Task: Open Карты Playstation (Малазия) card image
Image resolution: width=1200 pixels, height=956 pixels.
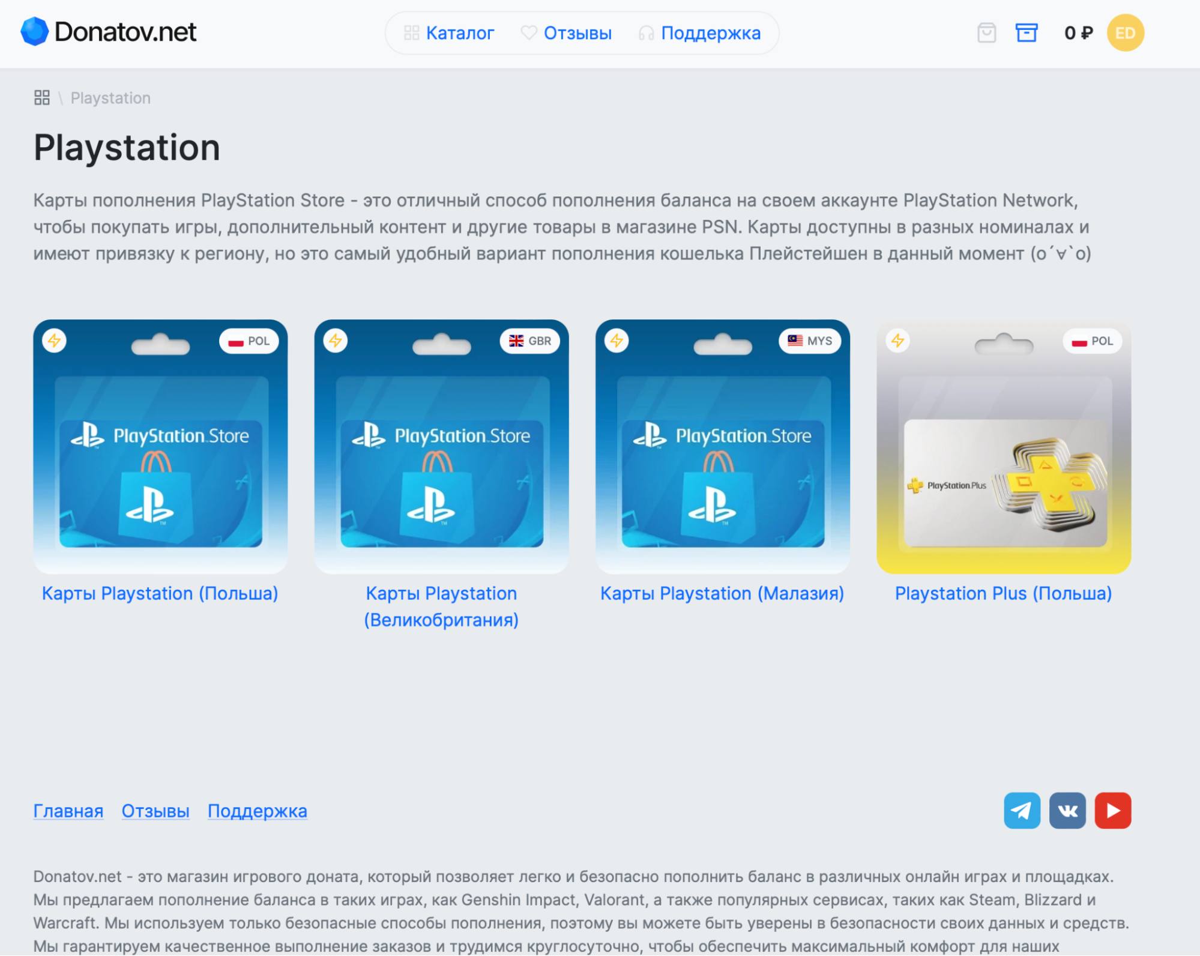Action: (x=722, y=446)
